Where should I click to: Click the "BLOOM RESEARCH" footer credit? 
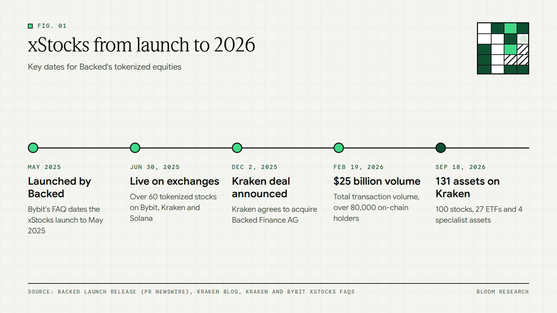[503, 292]
